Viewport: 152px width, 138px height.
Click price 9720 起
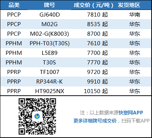tap(97, 72)
